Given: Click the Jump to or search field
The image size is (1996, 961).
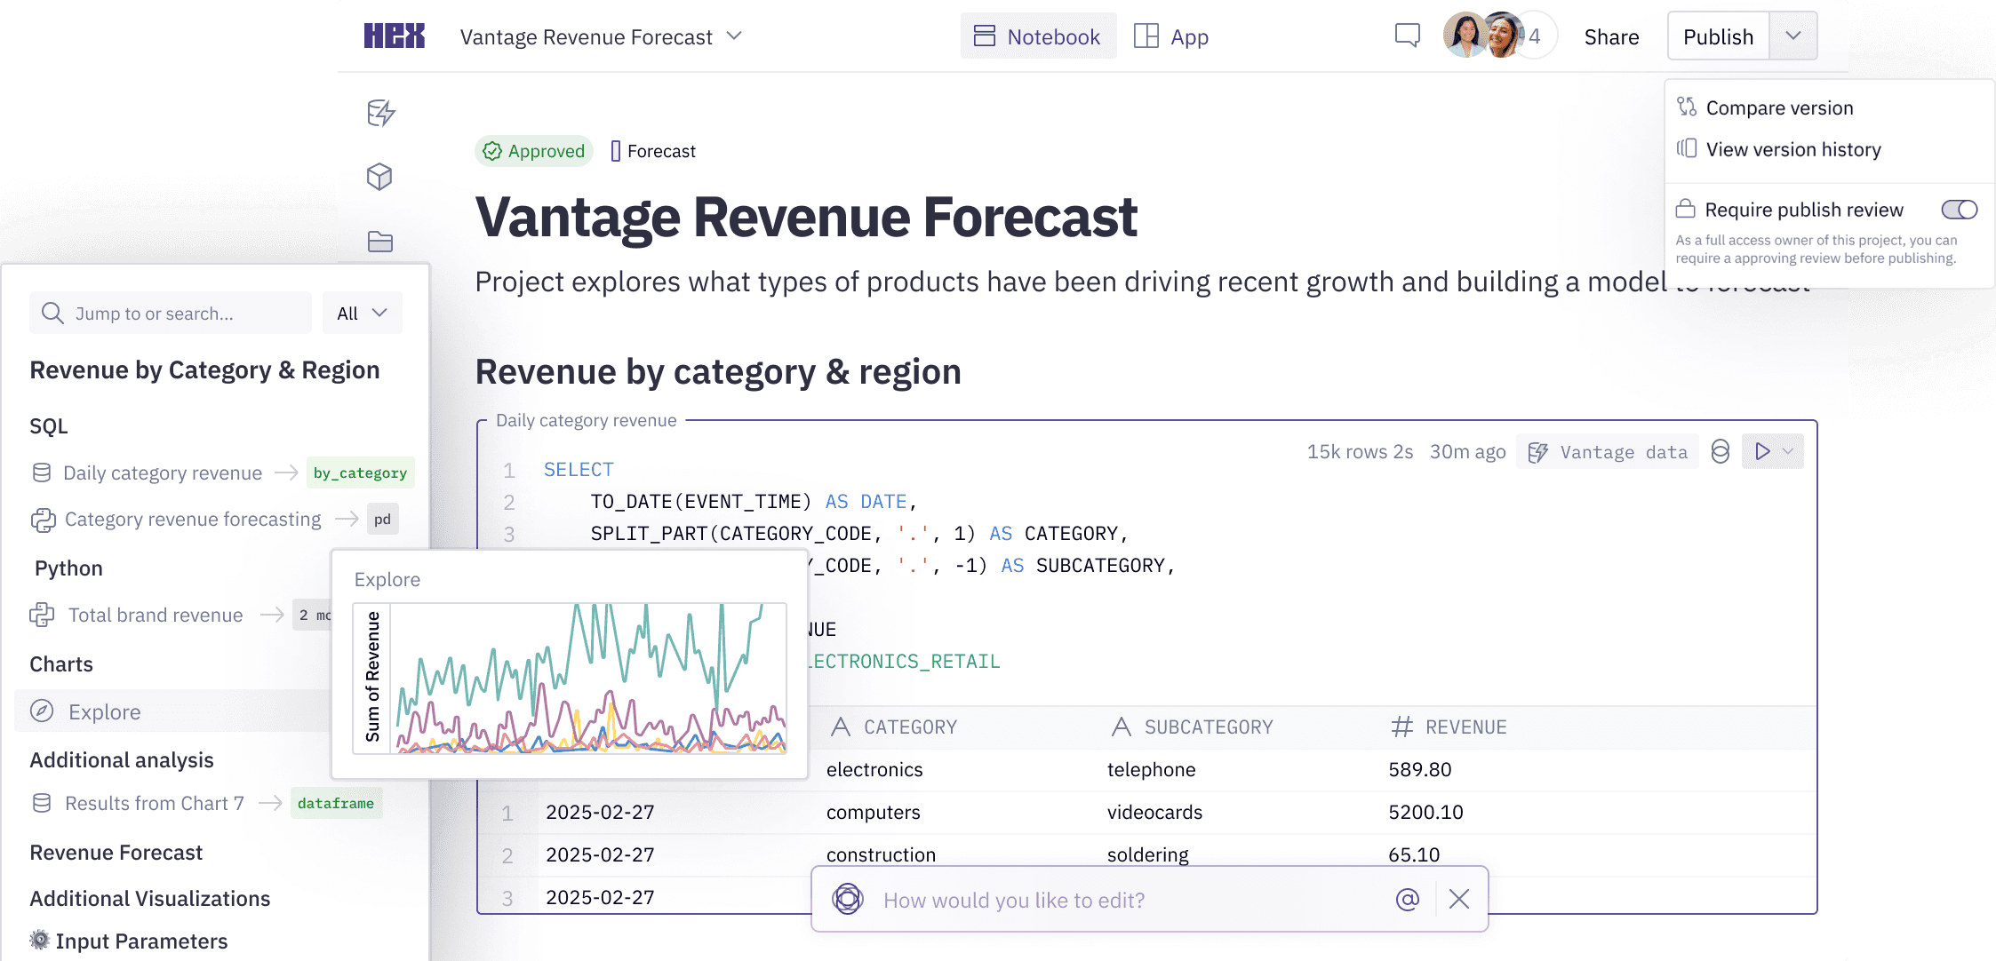Looking at the screenshot, I should click(x=171, y=314).
